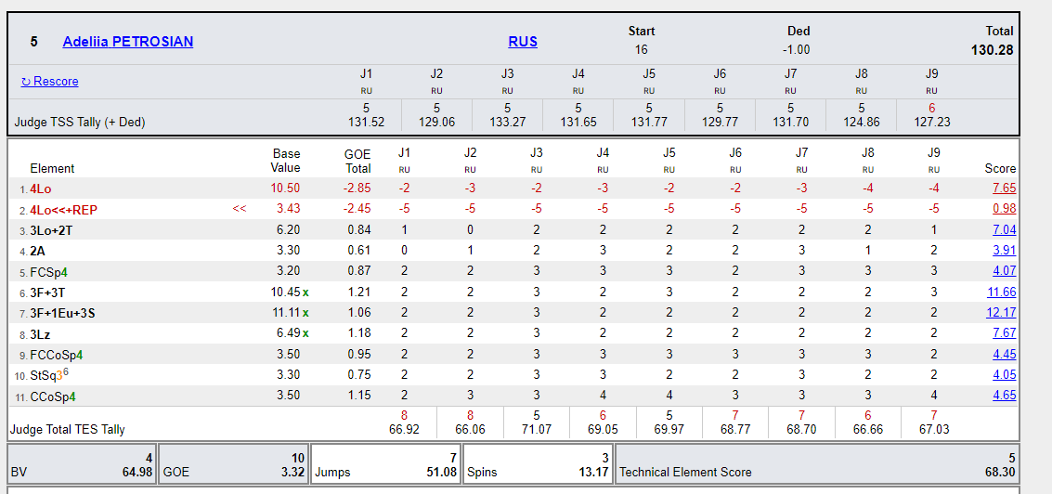This screenshot has width=1052, height=494.
Task: Open the 4.65 score for CCoSp4
Action: pyautogui.click(x=1004, y=395)
